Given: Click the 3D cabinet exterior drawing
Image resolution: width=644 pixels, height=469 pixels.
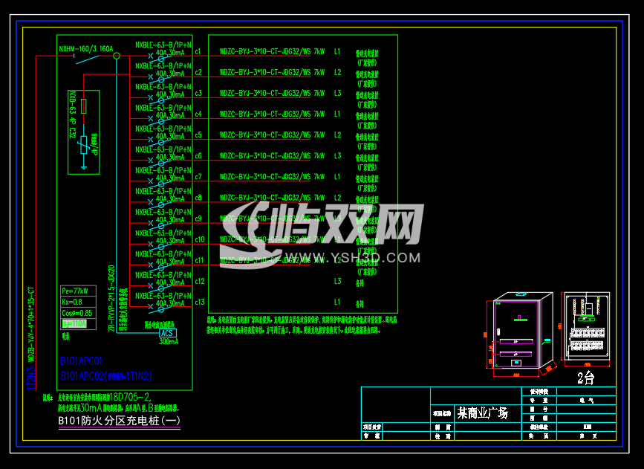Looking at the screenshot, I should click(x=521, y=334).
